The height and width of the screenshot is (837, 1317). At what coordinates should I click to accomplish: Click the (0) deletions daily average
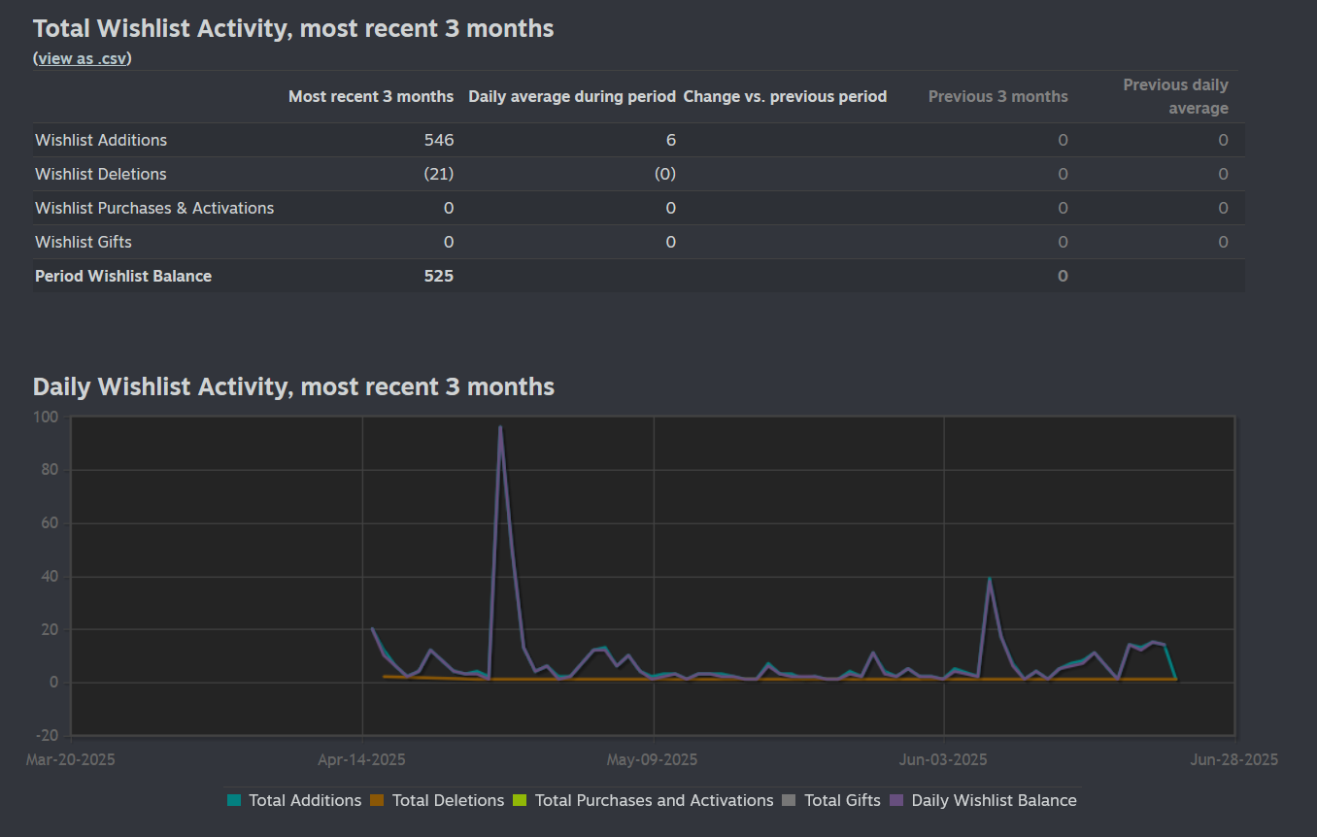[665, 174]
